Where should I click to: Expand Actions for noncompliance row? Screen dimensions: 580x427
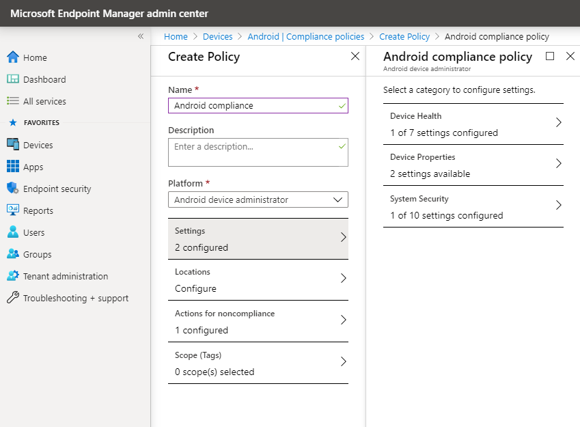pyautogui.click(x=258, y=321)
